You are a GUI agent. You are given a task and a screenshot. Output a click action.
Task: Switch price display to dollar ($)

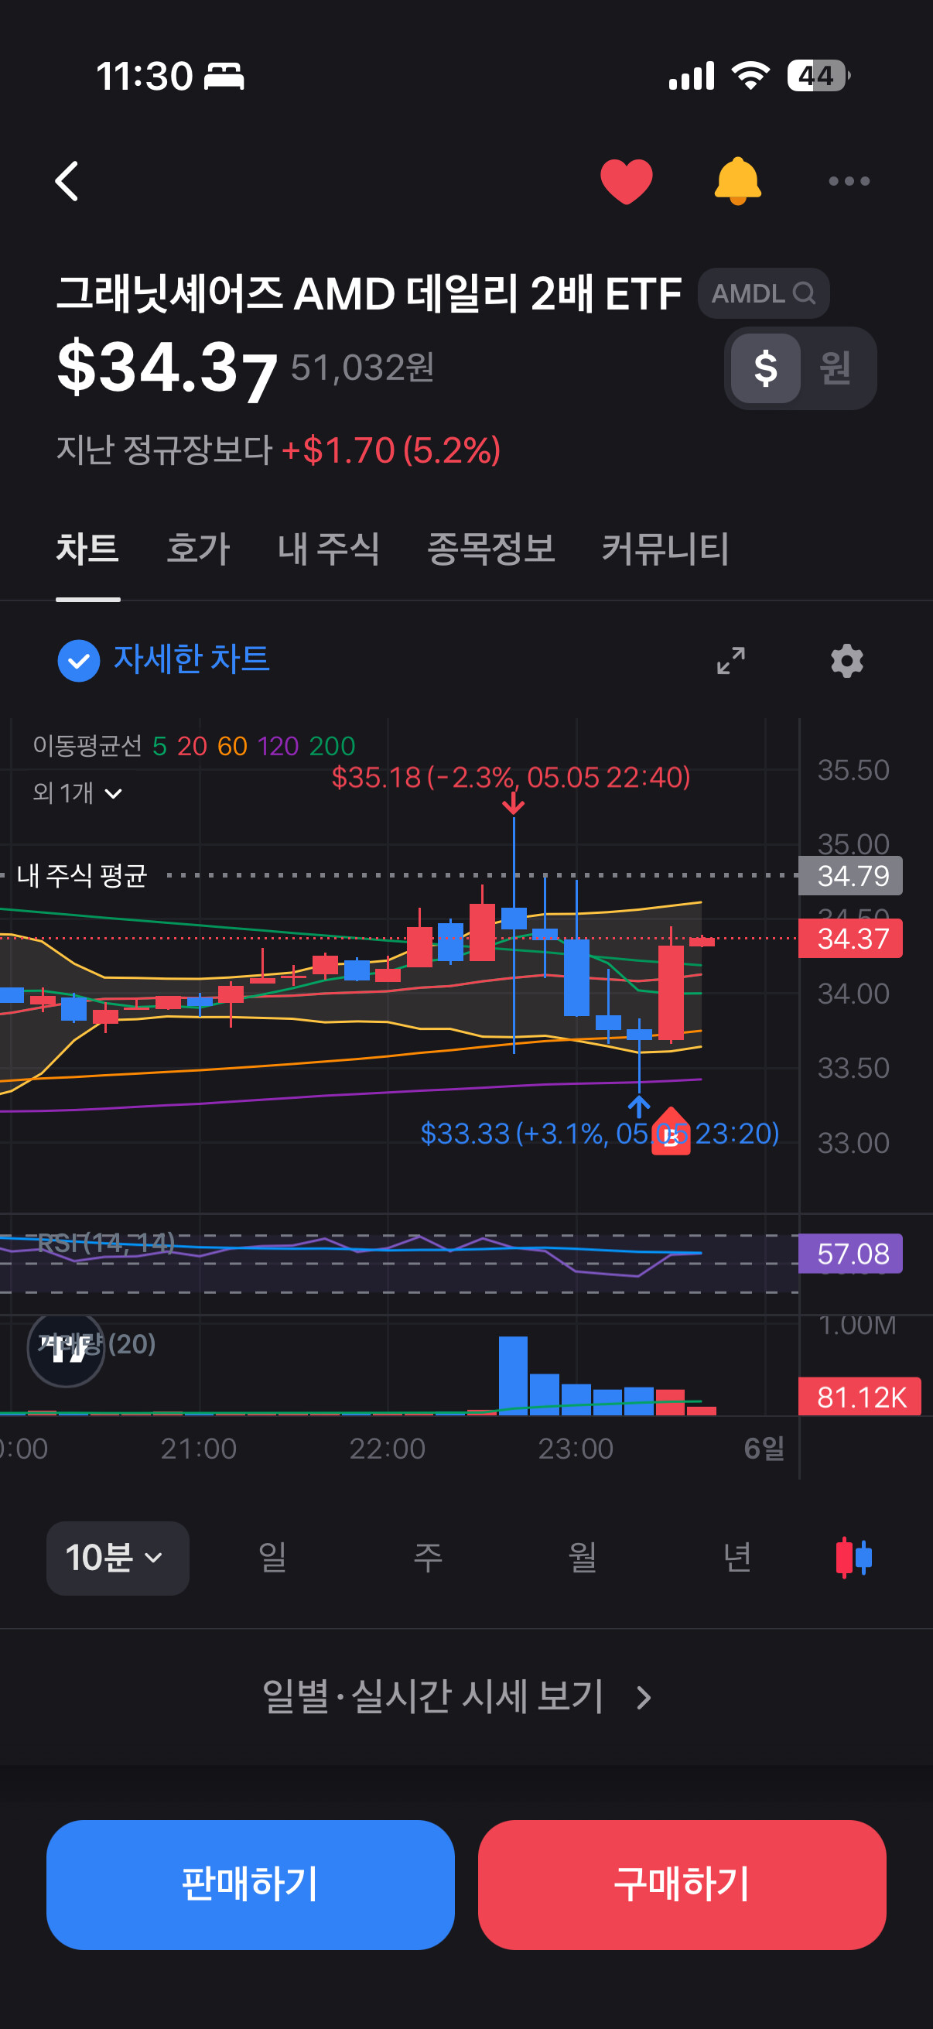click(x=765, y=368)
